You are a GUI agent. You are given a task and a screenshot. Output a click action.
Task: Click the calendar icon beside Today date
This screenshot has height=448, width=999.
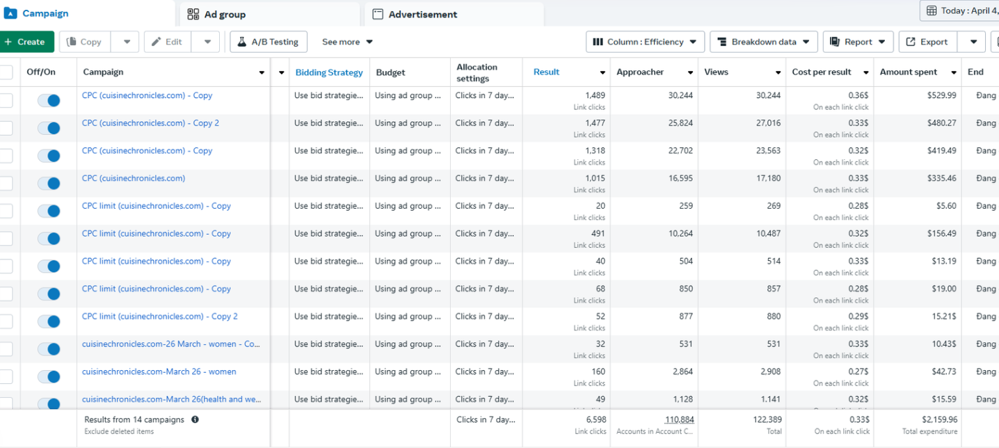point(932,11)
